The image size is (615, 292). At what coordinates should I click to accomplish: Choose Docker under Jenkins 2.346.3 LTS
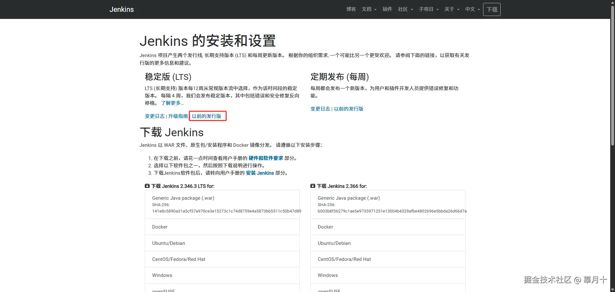[x=222, y=227]
